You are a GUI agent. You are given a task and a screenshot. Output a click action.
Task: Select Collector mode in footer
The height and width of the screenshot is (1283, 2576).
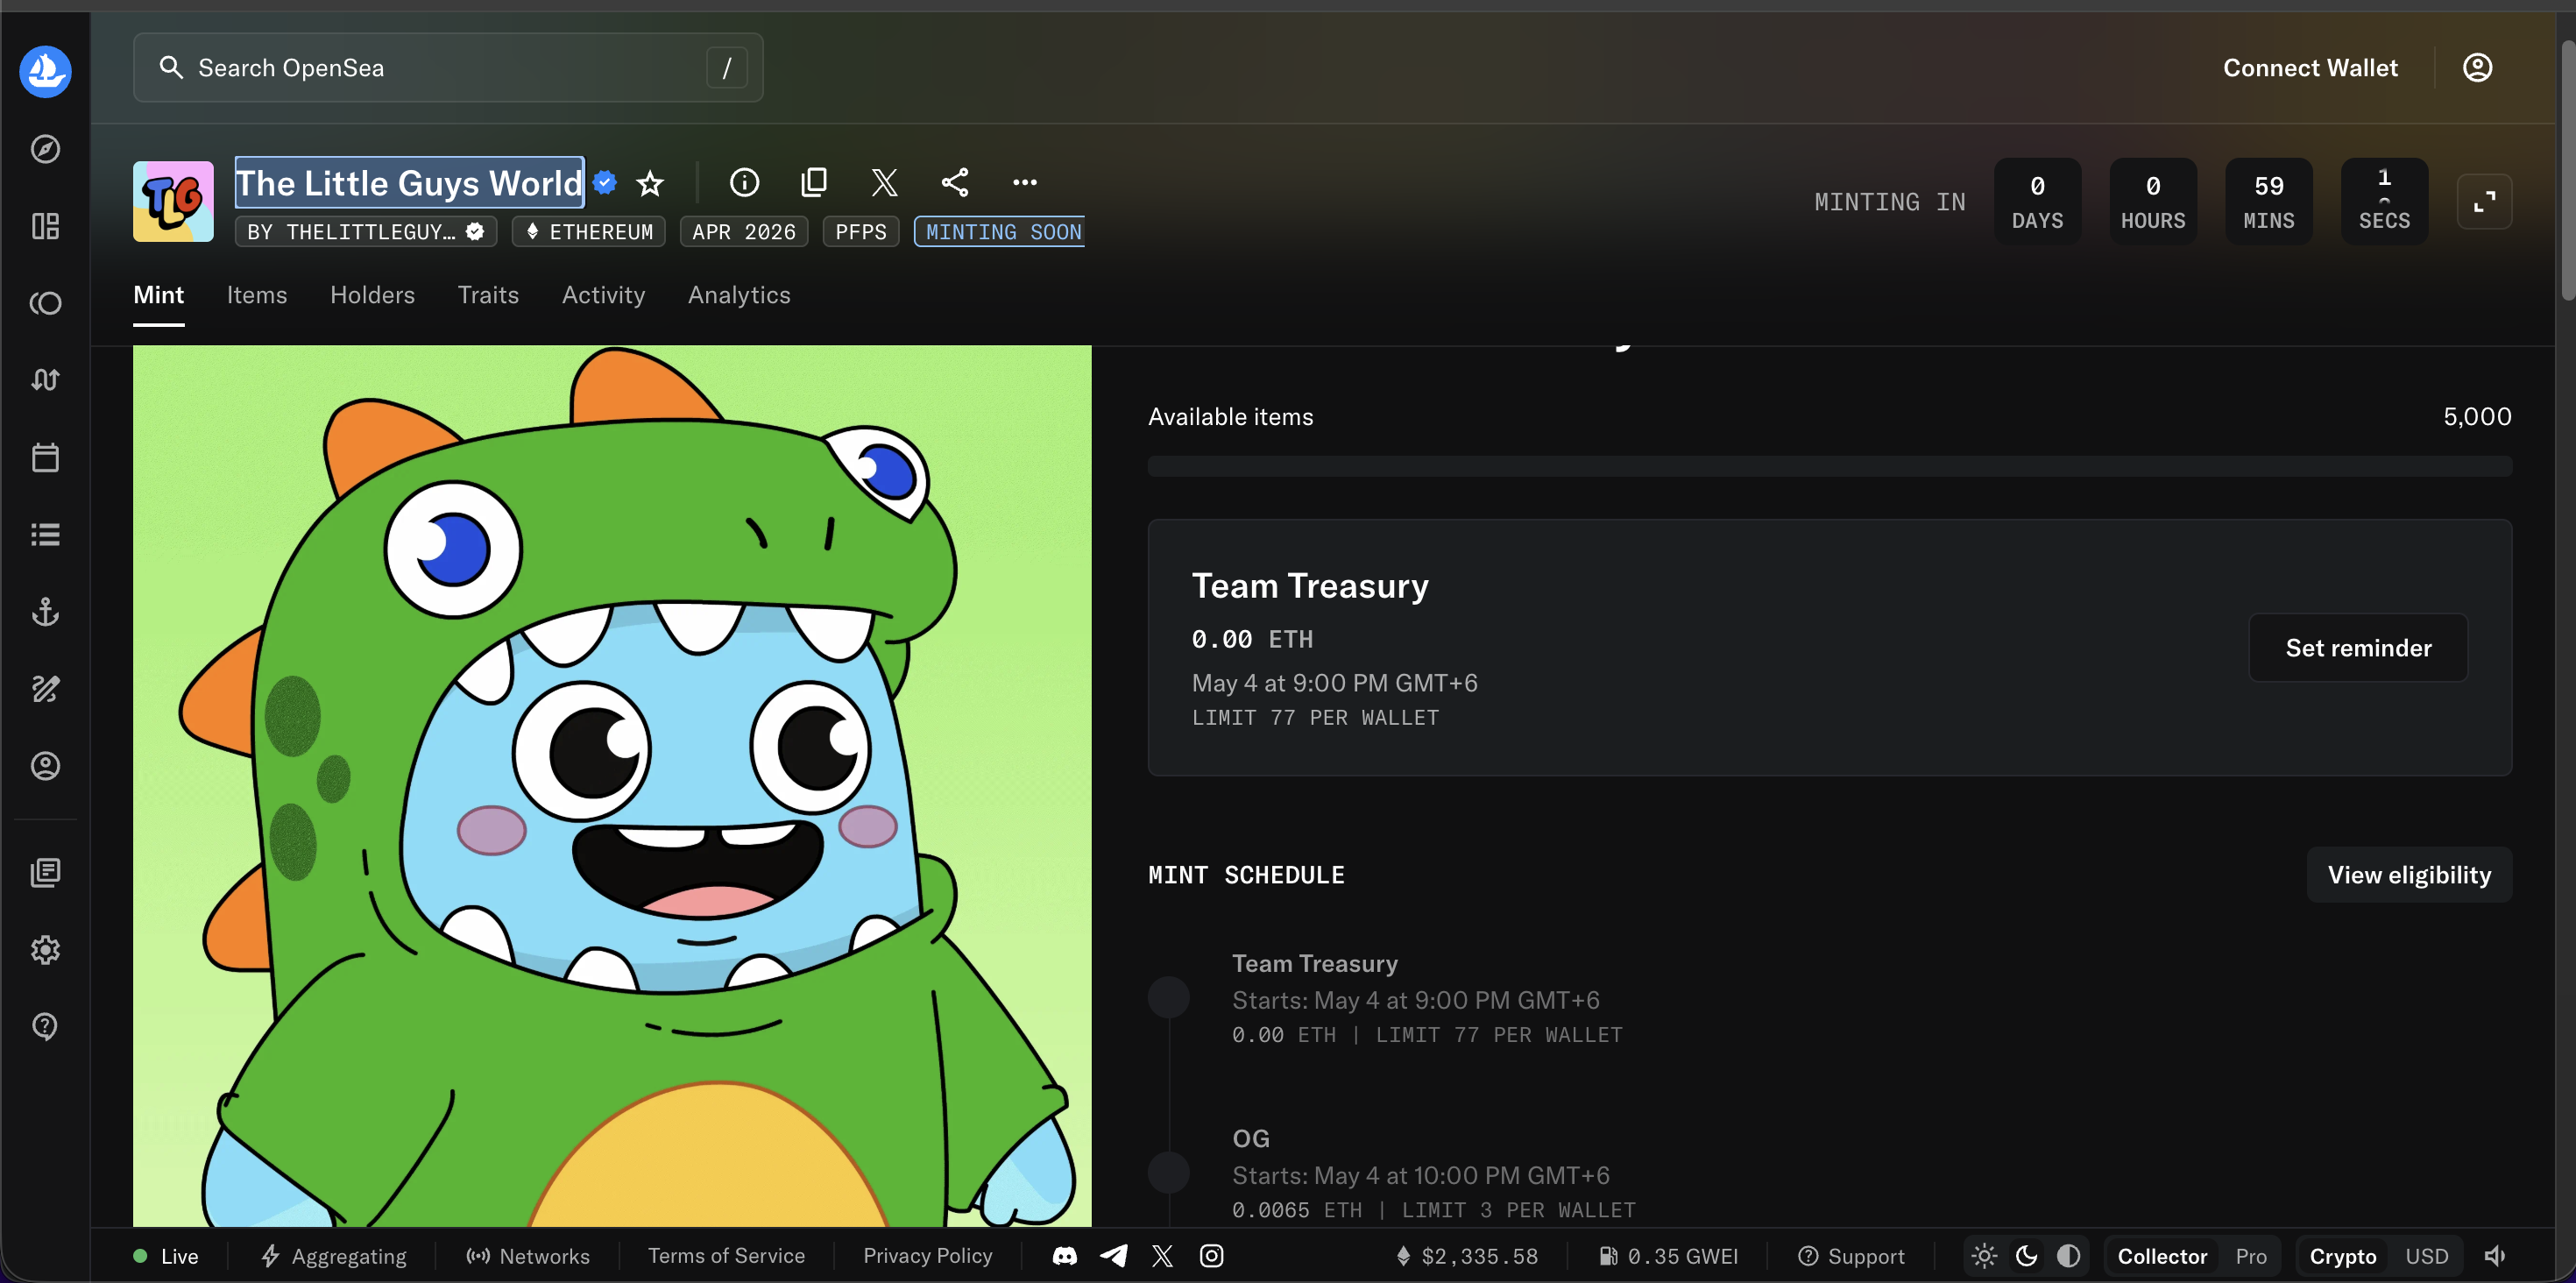(x=2162, y=1256)
